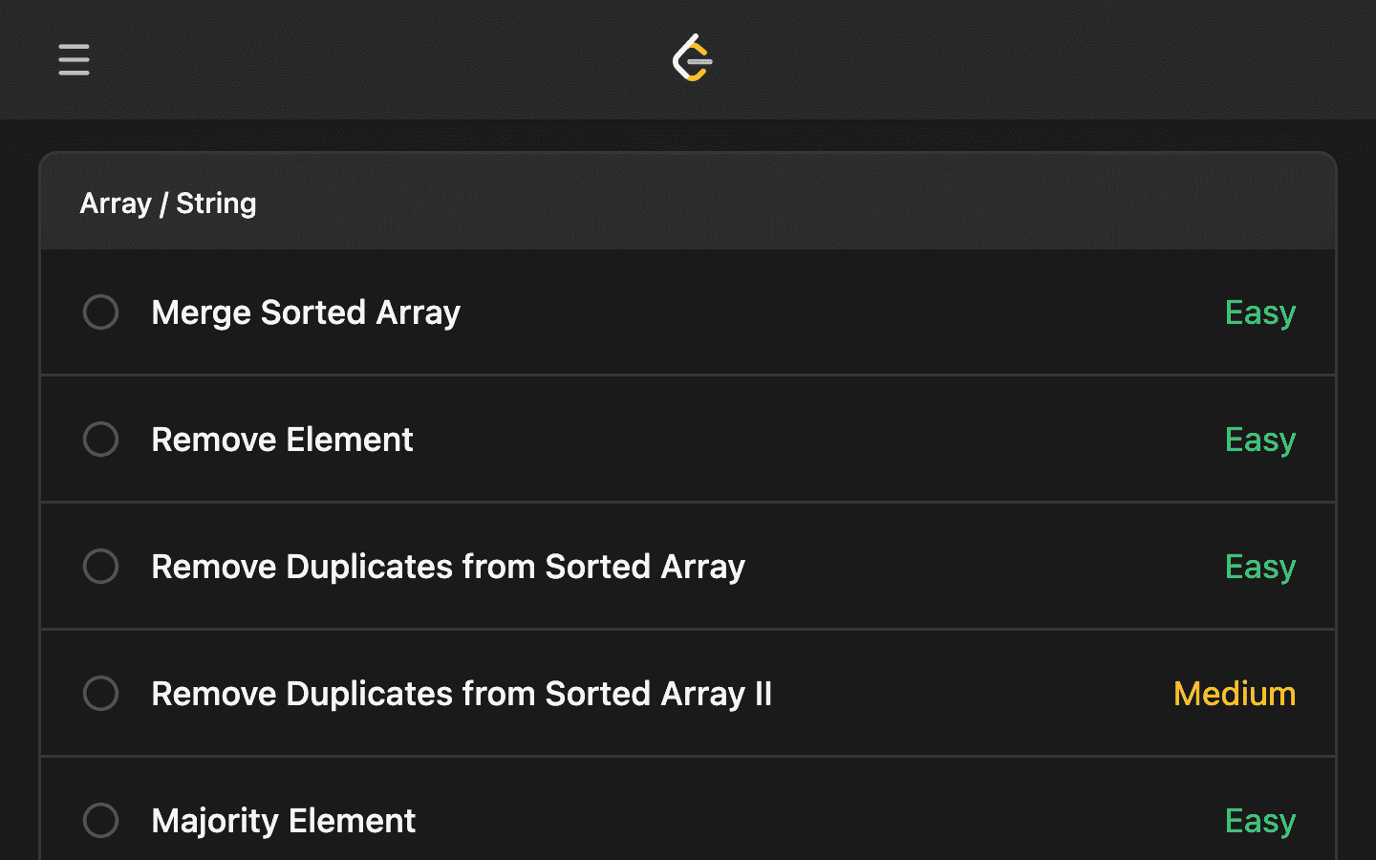This screenshot has width=1376, height=860.
Task: Open Remove Duplicates from Sorted Array II
Action: 462,694
